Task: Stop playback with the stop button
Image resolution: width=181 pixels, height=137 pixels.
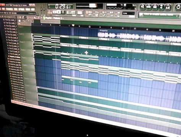Action: click(x=55, y=12)
